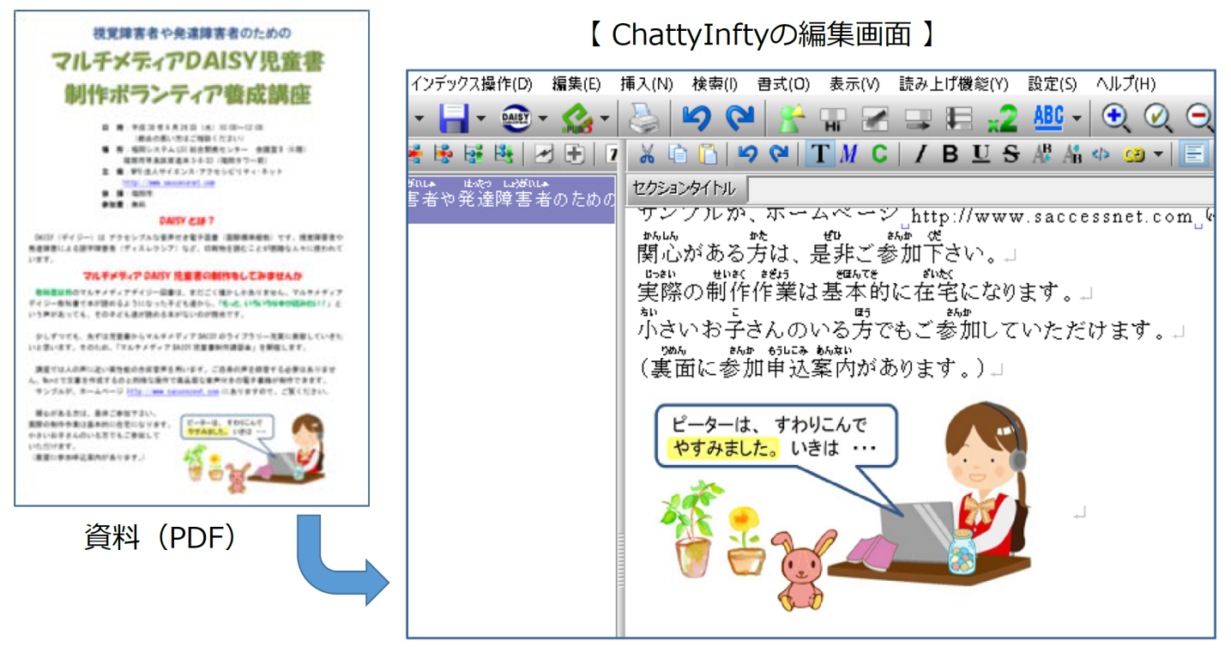Click the EPUB3 export icon

tap(578, 118)
